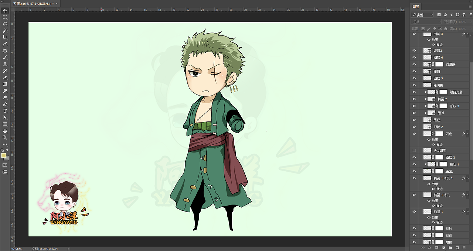Select the History Brush tool
Image resolution: width=473 pixels, height=251 pixels.
[x=5, y=71]
